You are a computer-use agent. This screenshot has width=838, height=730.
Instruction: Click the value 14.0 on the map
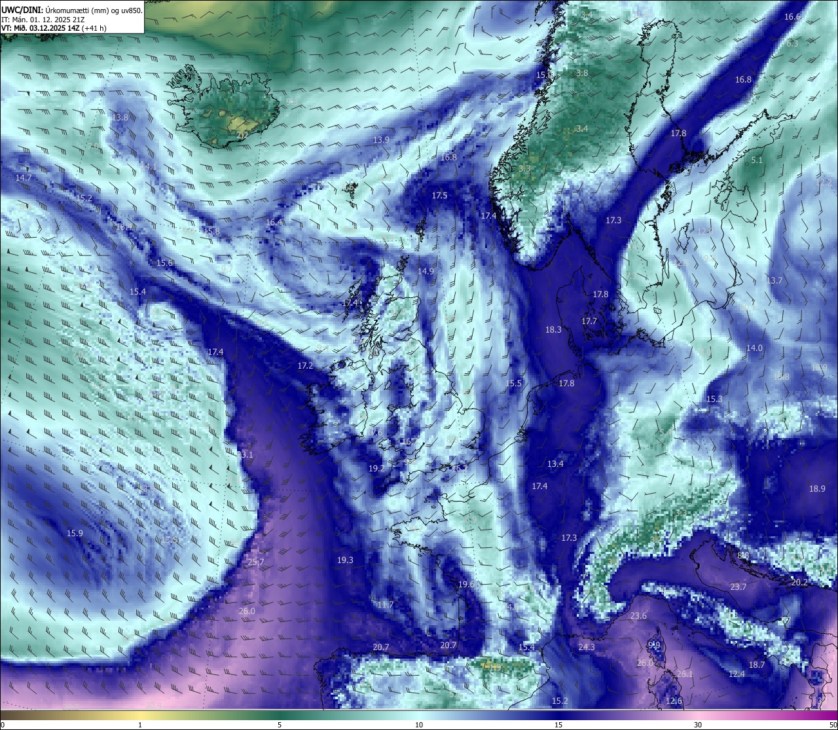(754, 348)
